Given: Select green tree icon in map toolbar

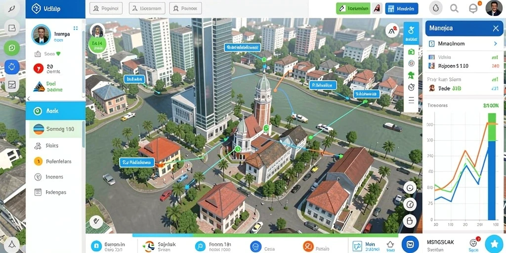Looking at the screenshot, I should [x=411, y=75].
